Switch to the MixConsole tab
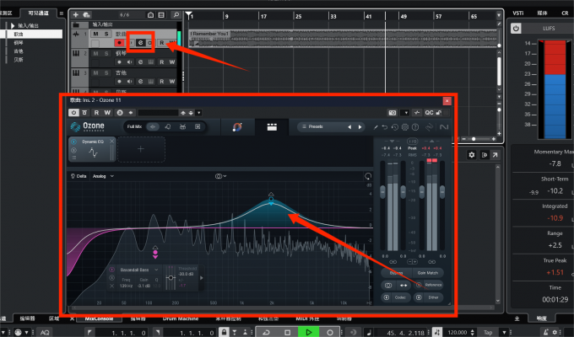574x337 pixels. click(99, 318)
